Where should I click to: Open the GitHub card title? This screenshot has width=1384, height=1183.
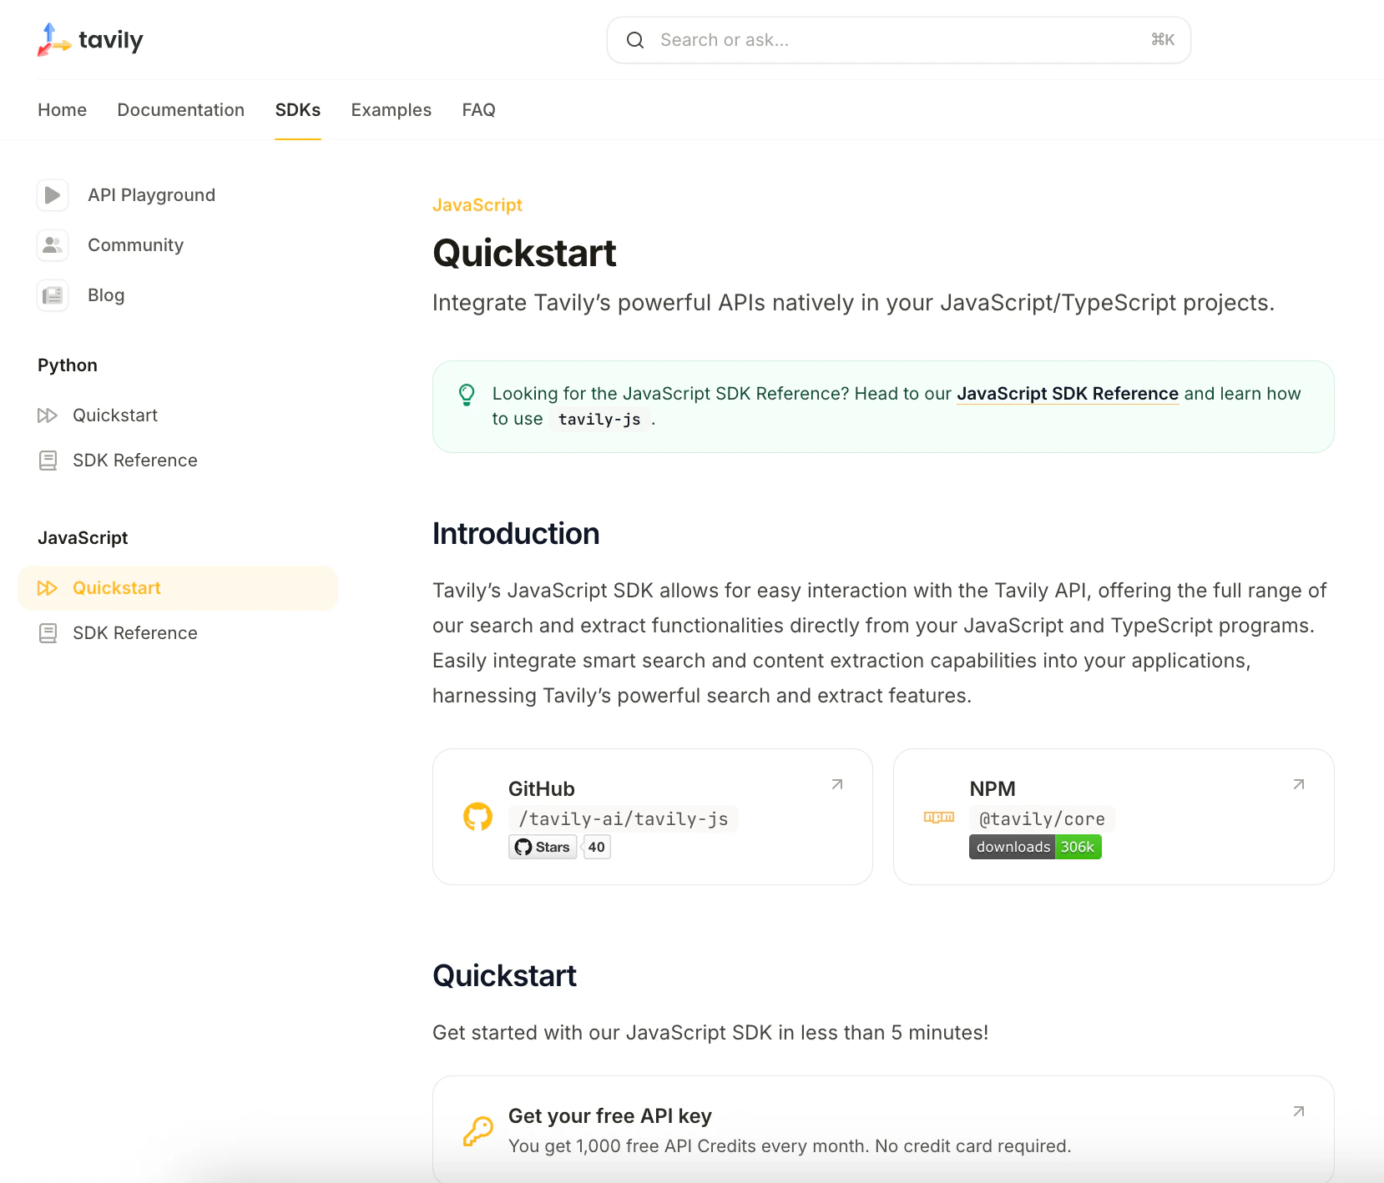point(542,789)
